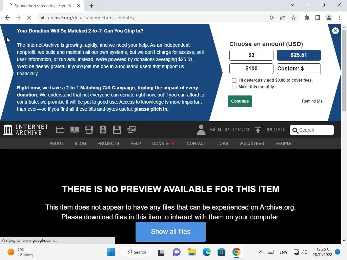Open the weather widget
The image size is (347, 260).
pyautogui.click(x=20, y=252)
